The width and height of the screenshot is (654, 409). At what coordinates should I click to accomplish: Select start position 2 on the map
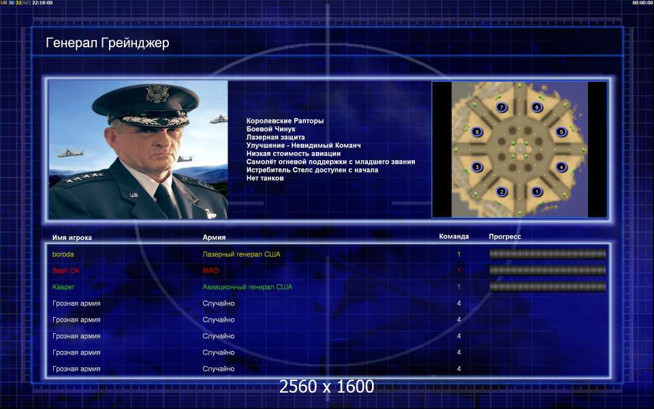502,192
